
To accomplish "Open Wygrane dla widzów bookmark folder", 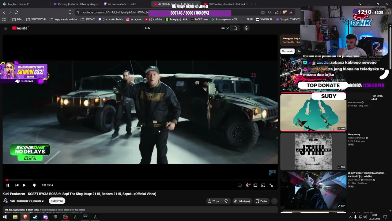I will pyautogui.click(x=63, y=19).
